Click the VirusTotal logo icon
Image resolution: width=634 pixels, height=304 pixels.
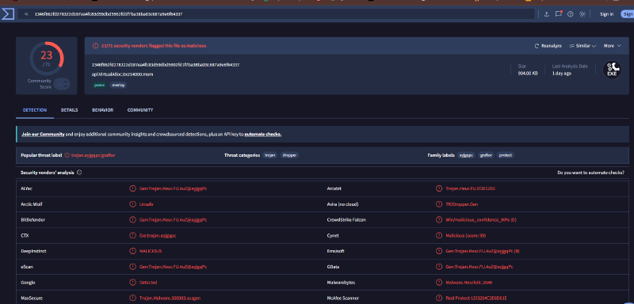pos(8,13)
